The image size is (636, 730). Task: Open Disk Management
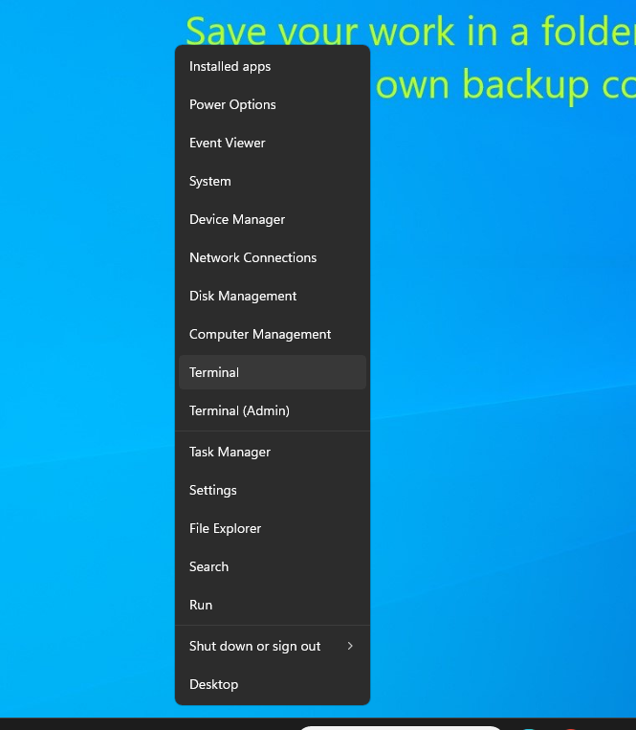(243, 296)
